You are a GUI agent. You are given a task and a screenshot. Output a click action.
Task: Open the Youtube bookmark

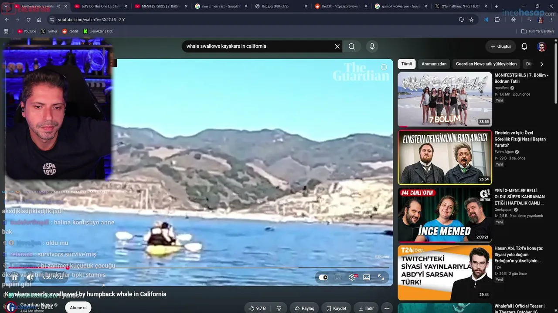(27, 31)
